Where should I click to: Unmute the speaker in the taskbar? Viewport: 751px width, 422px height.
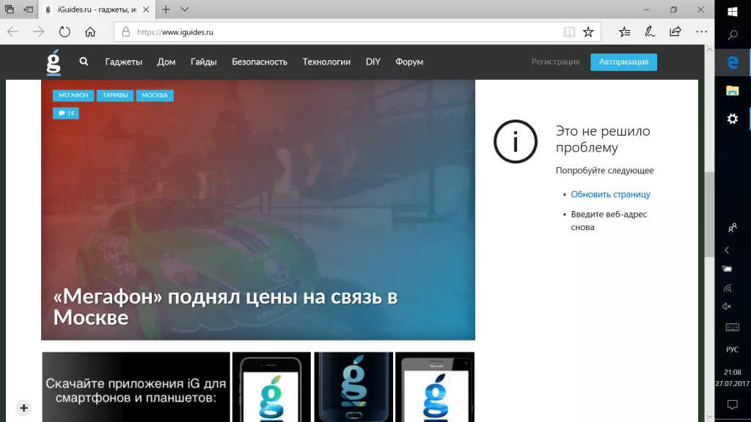click(x=727, y=306)
